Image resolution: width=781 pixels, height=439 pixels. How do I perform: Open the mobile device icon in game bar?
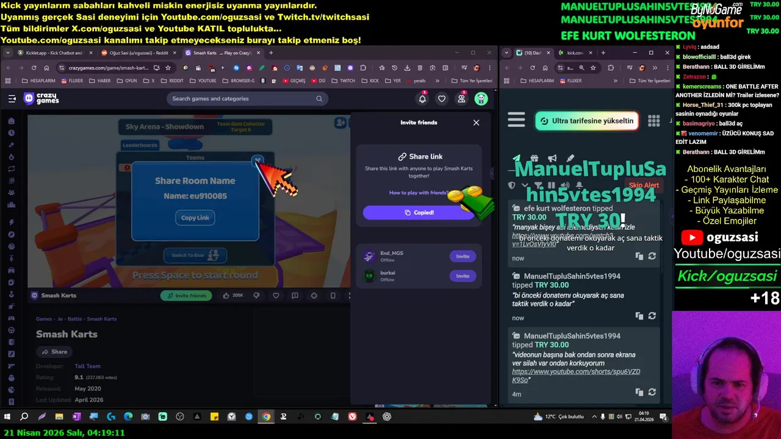(333, 296)
